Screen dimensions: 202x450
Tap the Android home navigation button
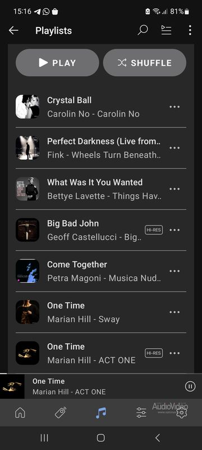point(100,438)
